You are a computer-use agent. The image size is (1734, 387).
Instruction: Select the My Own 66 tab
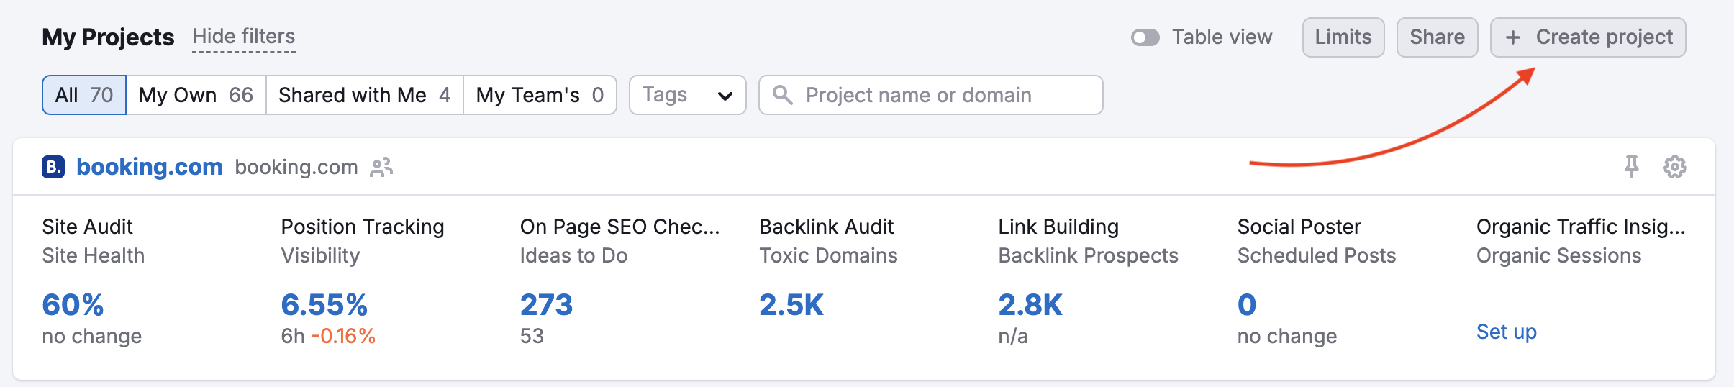click(x=196, y=95)
